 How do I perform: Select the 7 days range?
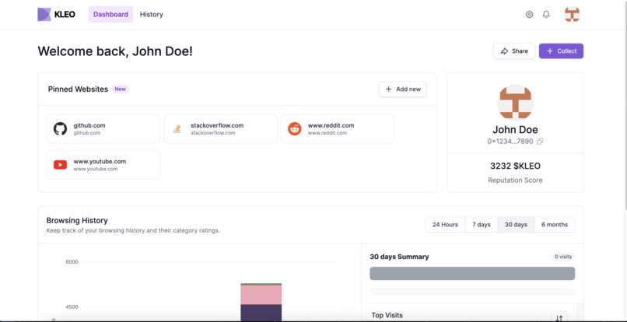tap(481, 225)
